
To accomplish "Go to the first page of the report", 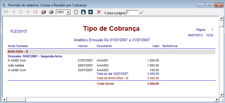I will pos(6,12).
